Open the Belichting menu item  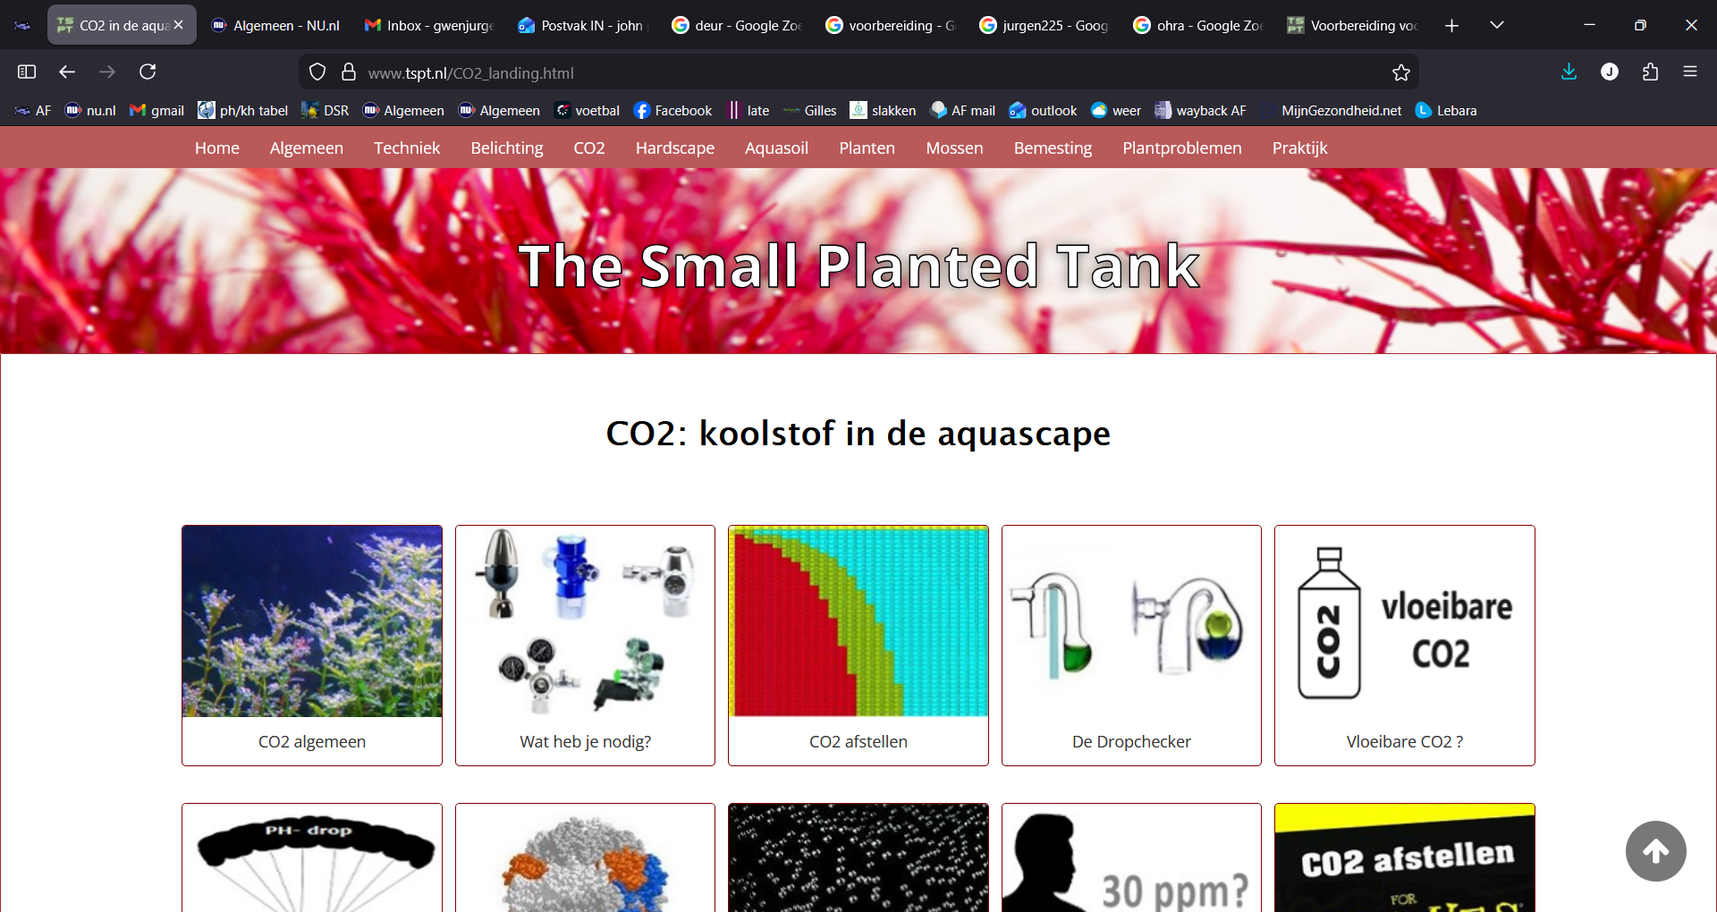(506, 148)
